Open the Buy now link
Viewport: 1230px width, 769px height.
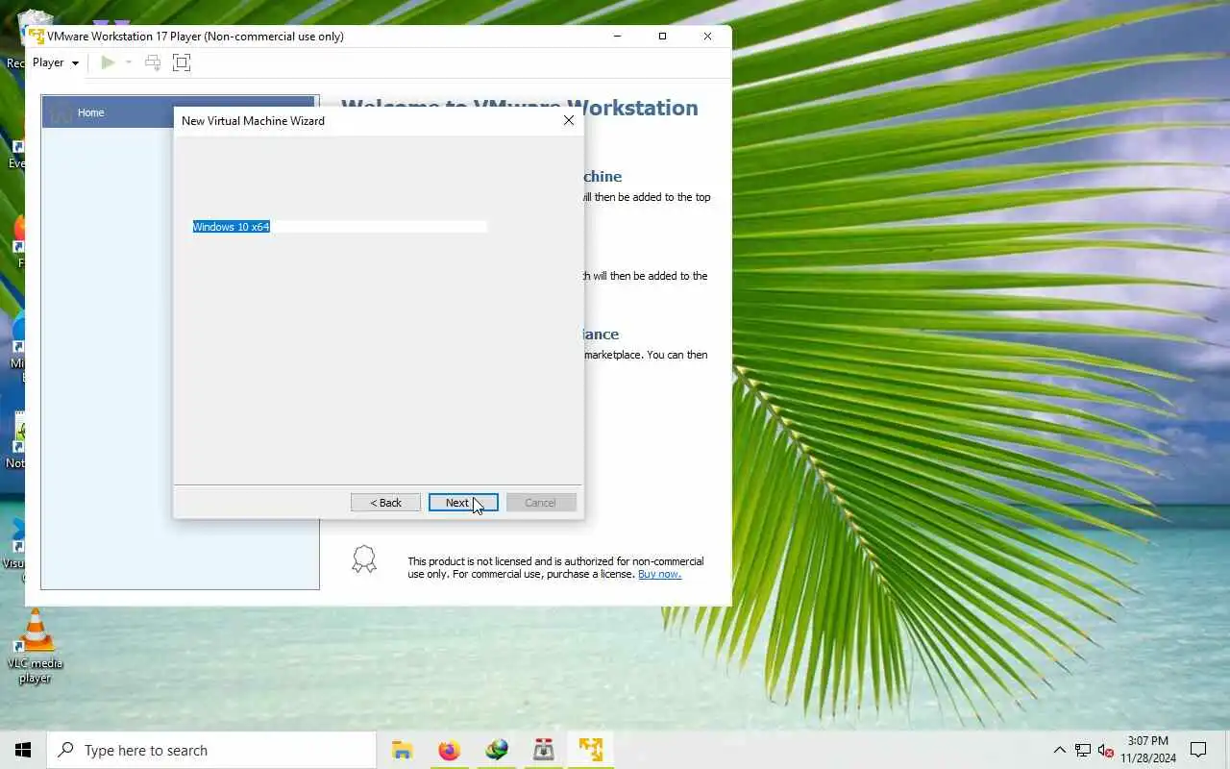[659, 574]
